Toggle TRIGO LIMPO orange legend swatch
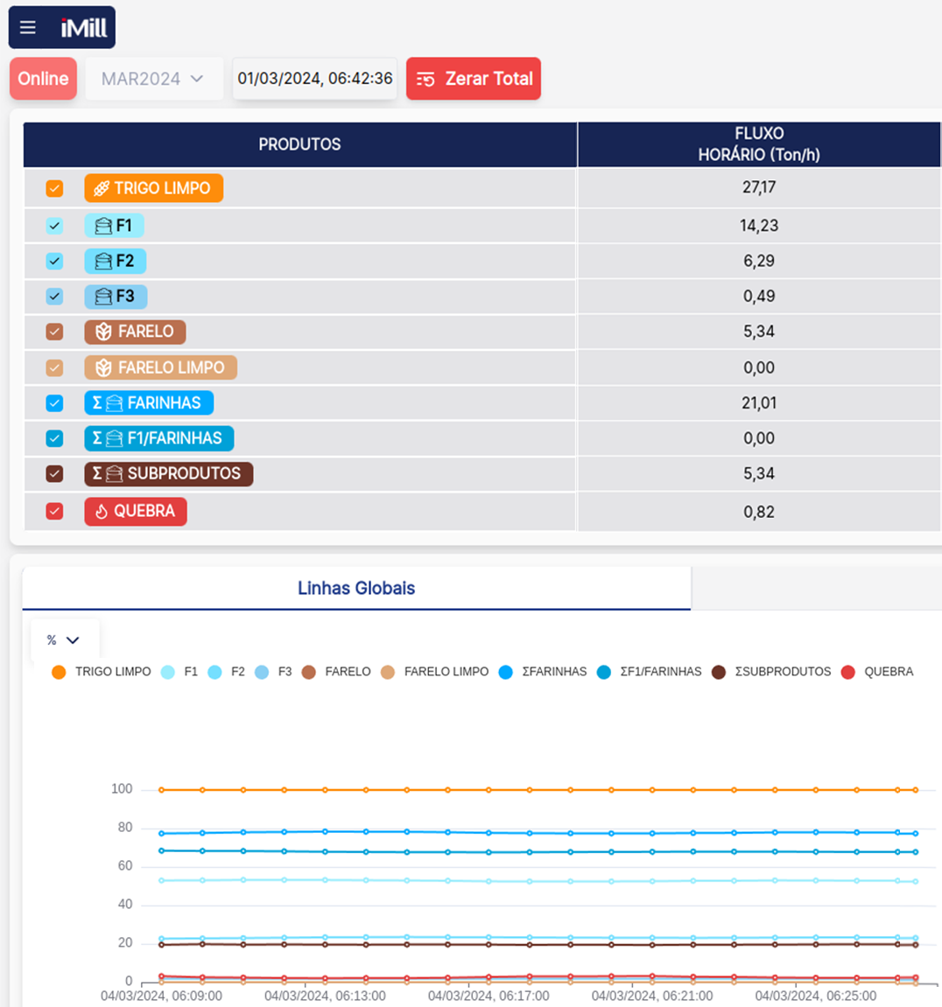The image size is (942, 1007). 59,673
